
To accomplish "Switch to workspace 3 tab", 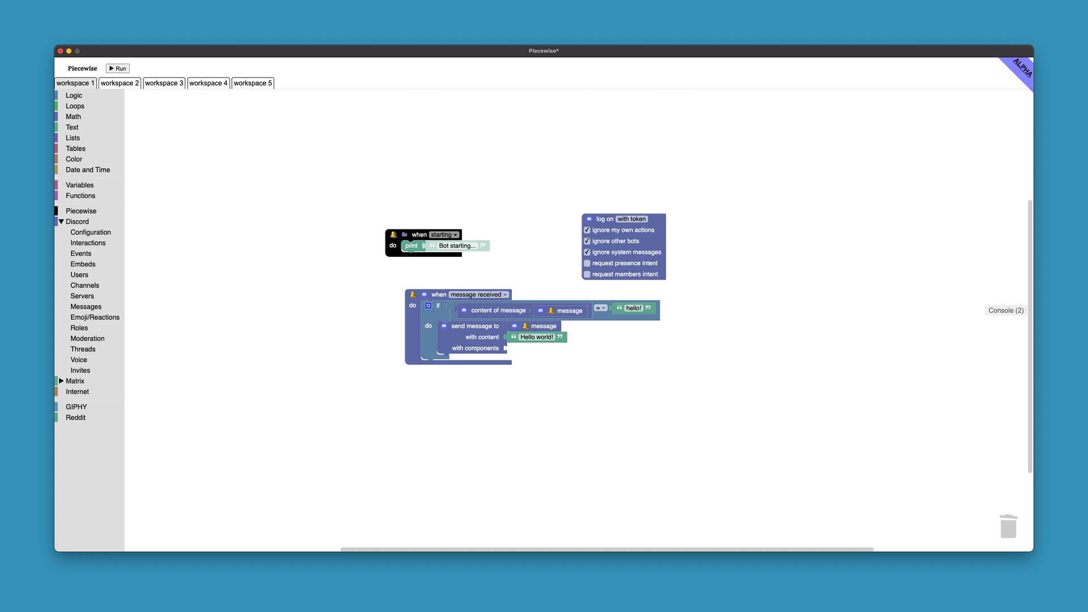I will pos(164,83).
